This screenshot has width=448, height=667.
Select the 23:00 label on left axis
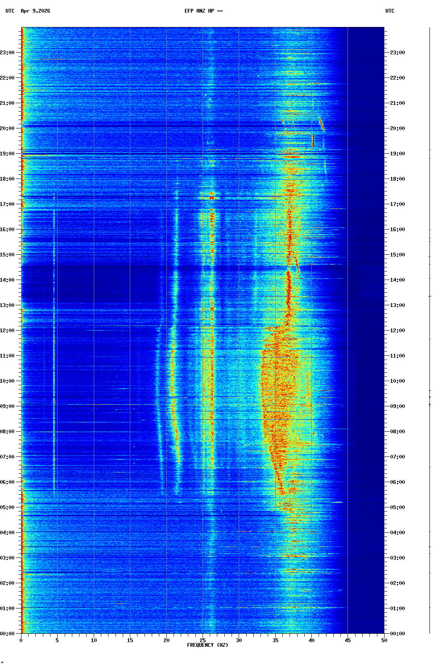8,53
